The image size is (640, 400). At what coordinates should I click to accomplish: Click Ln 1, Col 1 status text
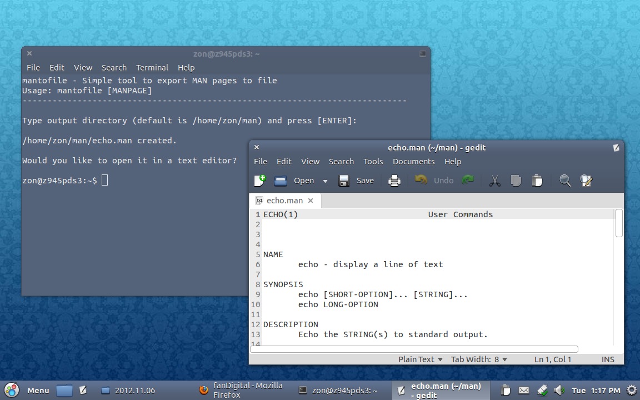(553, 359)
